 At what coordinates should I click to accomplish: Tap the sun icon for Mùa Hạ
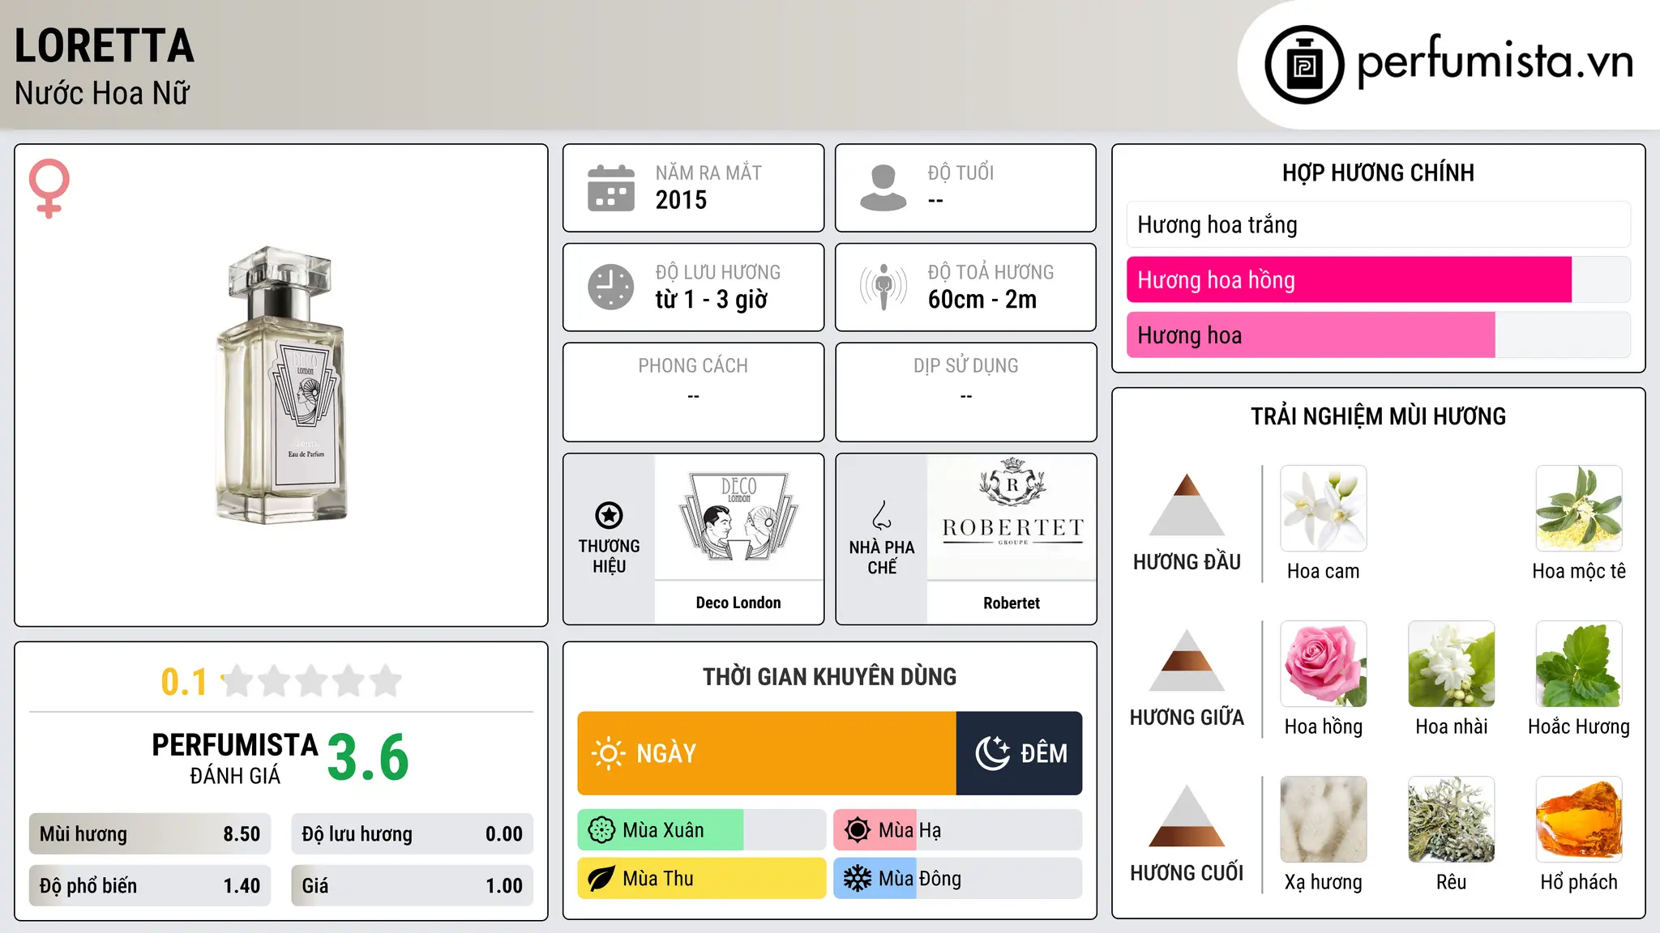(x=858, y=830)
